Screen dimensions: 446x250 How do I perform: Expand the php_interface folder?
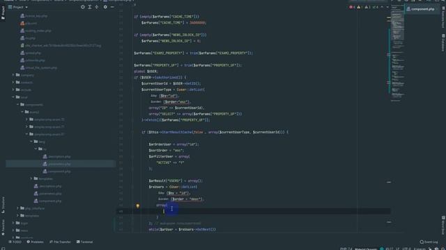point(17,208)
